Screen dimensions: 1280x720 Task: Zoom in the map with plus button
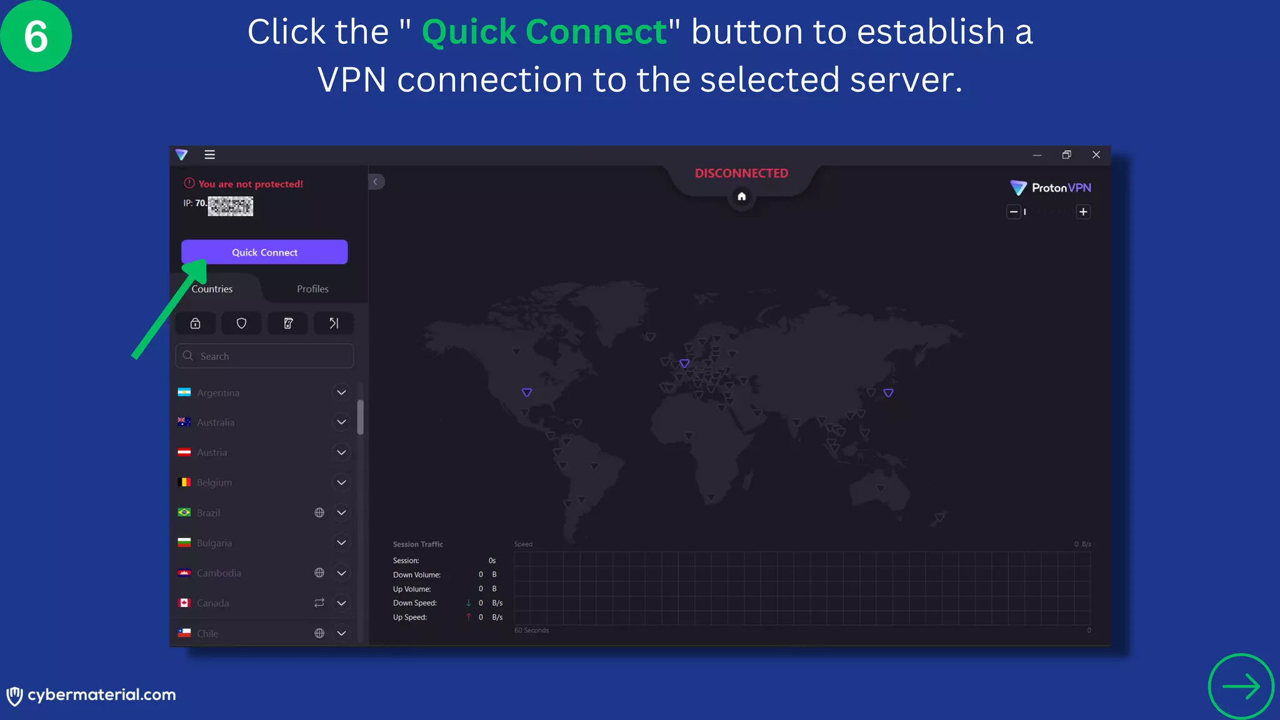[1083, 212]
